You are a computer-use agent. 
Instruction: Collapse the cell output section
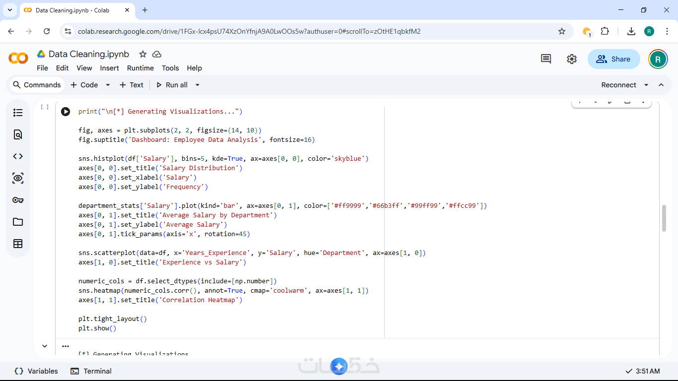(45, 346)
